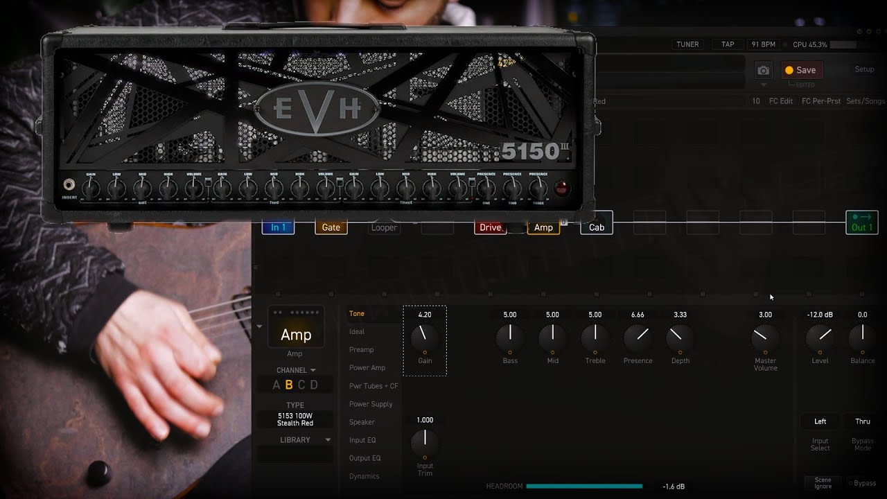Click the Presence value 6.66
The image size is (887, 499).
[x=638, y=315]
